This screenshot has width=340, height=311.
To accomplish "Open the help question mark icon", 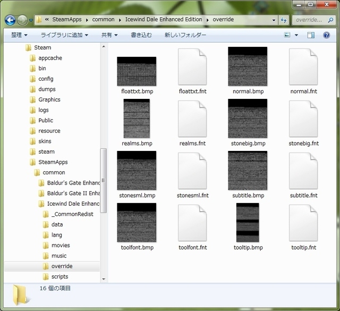I will click(325, 35).
